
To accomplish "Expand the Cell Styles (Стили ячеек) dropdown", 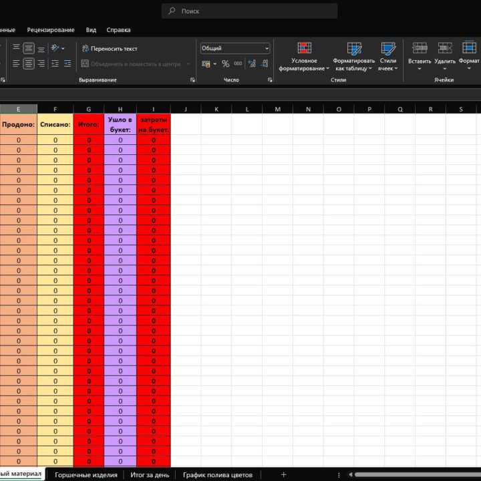I will (x=387, y=56).
